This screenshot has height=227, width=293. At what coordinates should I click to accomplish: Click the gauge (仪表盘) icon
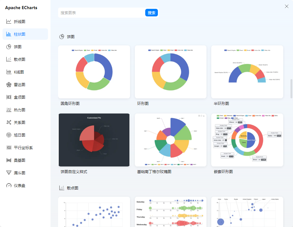point(9,185)
